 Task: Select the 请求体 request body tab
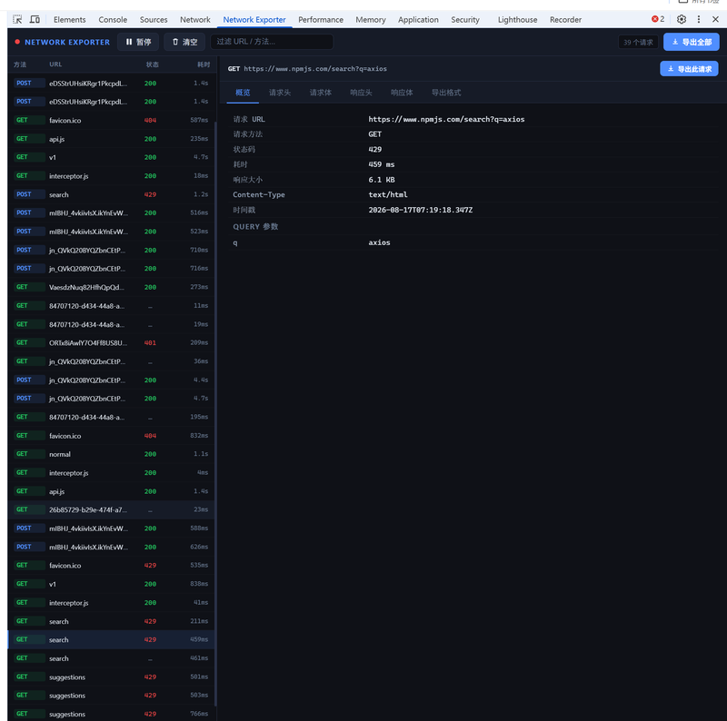[321, 93]
